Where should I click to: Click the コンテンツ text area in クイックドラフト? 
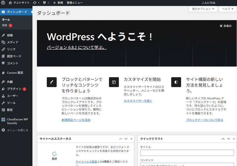click(x=187, y=165)
